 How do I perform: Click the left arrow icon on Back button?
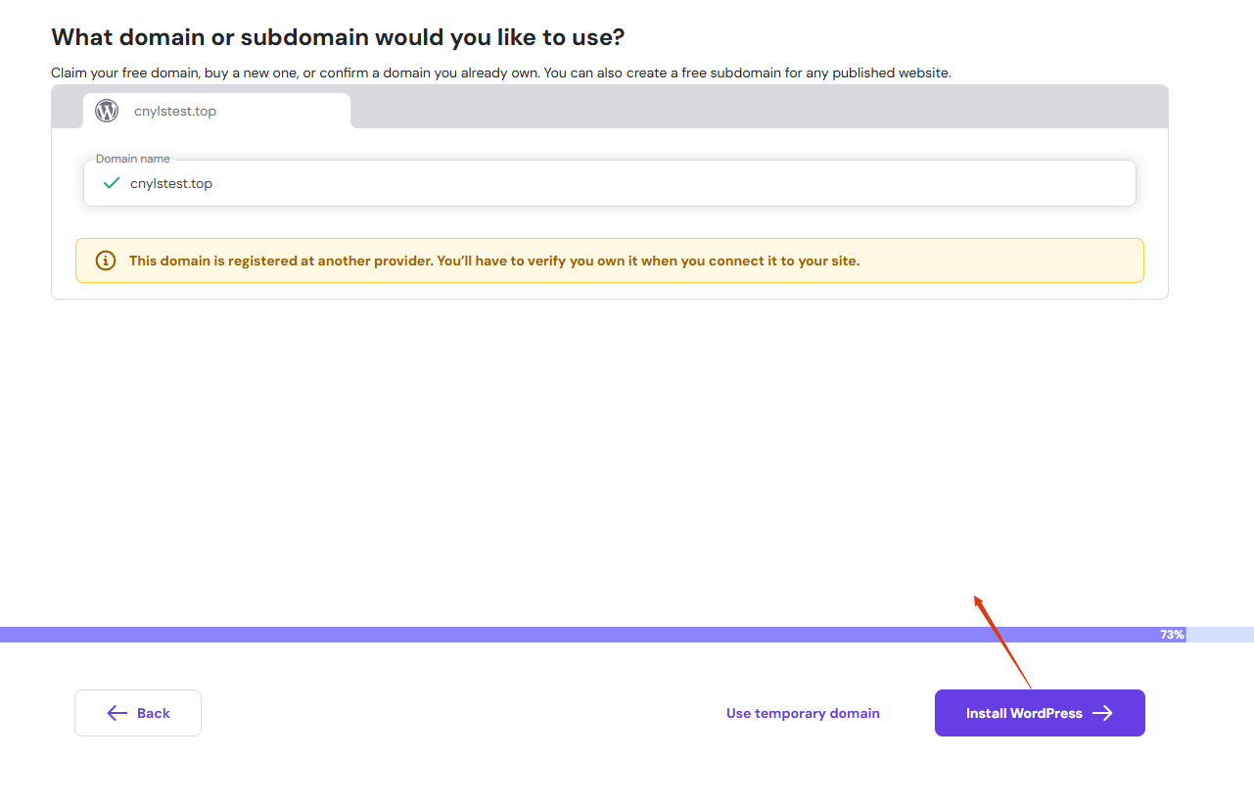pyautogui.click(x=117, y=713)
